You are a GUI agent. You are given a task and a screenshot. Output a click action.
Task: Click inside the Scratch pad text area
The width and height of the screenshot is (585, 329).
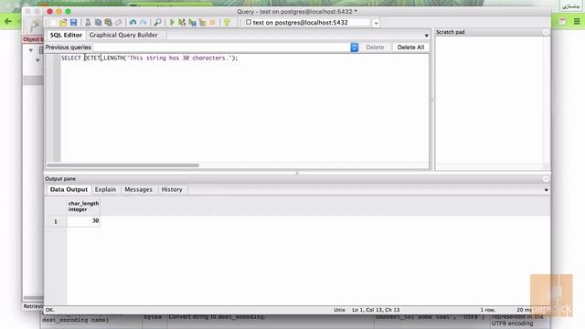[x=489, y=100]
